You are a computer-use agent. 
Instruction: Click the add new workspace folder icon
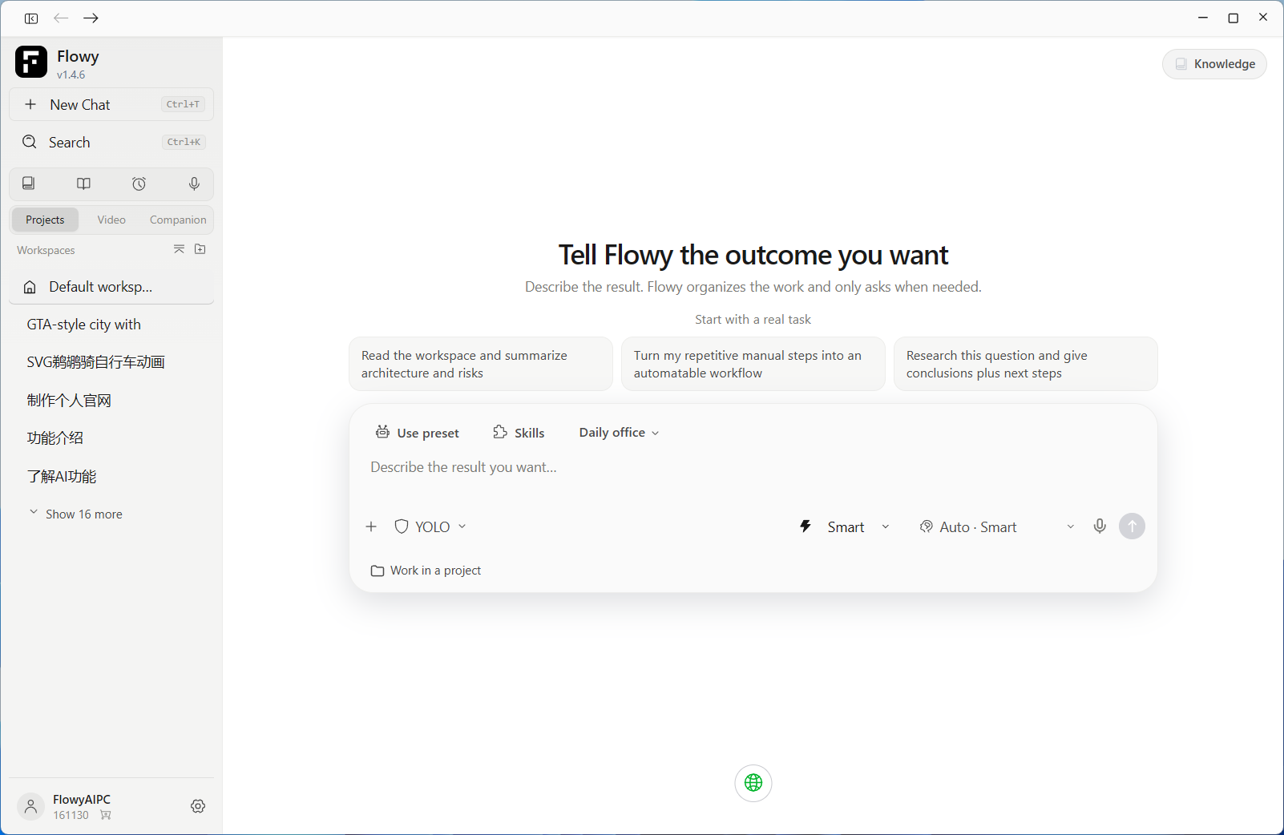pos(200,249)
